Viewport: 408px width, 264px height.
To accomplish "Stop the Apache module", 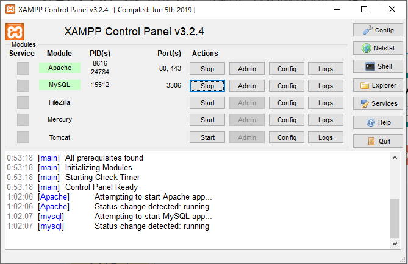I will 207,69.
